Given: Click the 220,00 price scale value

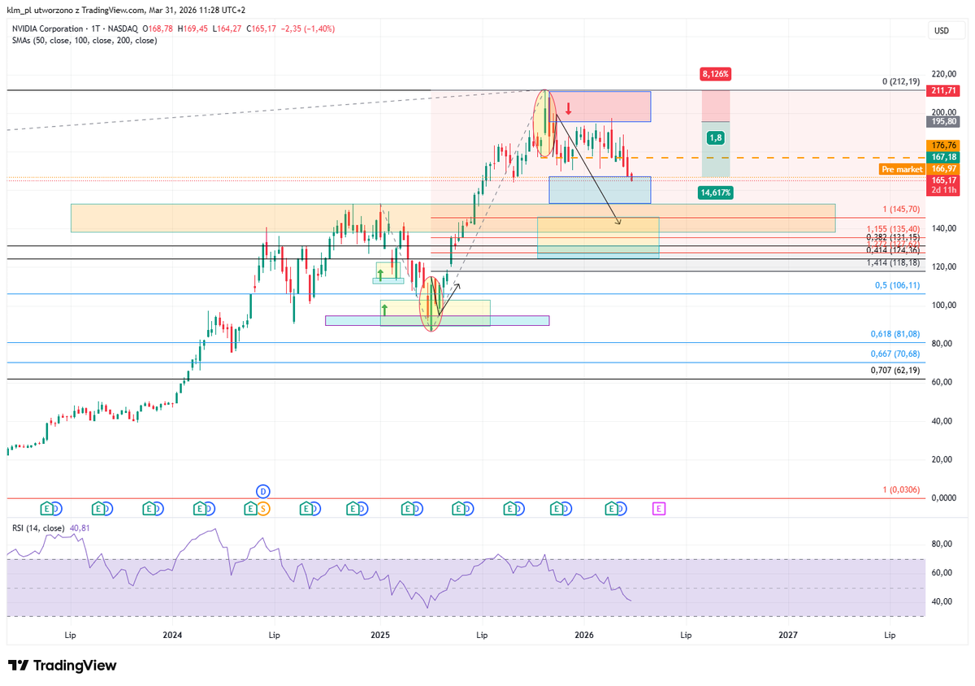Looking at the screenshot, I should tap(942, 74).
